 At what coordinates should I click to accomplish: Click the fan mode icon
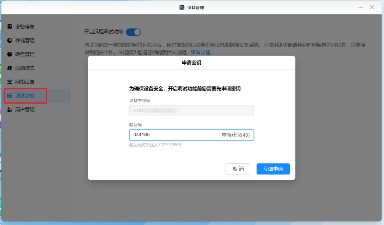pyautogui.click(x=10, y=68)
